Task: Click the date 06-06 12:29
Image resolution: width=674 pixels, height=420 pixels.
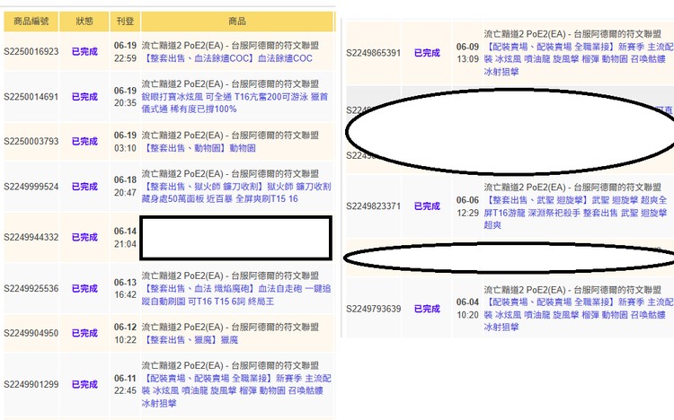Action: tap(467, 206)
